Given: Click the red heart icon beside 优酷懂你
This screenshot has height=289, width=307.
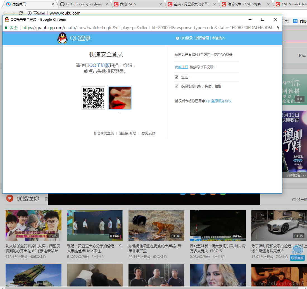Looking at the screenshot, I should (x=10, y=198).
